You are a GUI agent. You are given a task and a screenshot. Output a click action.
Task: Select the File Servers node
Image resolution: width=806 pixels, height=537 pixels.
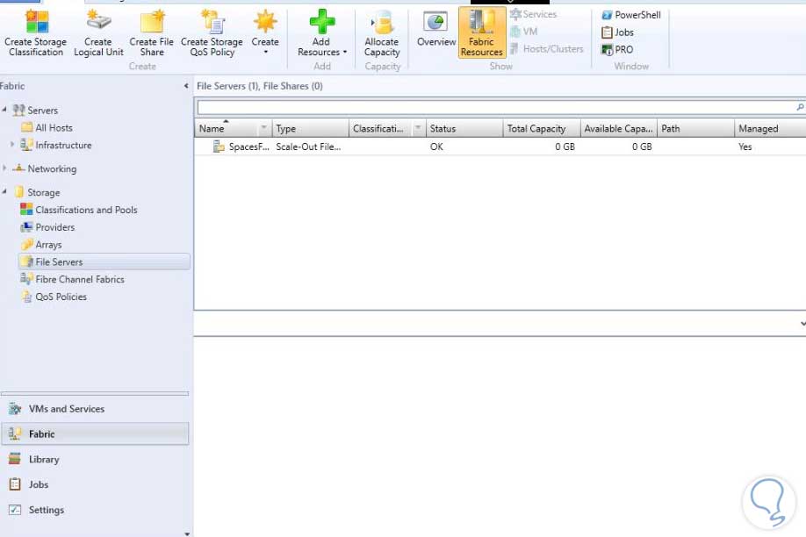click(104, 261)
